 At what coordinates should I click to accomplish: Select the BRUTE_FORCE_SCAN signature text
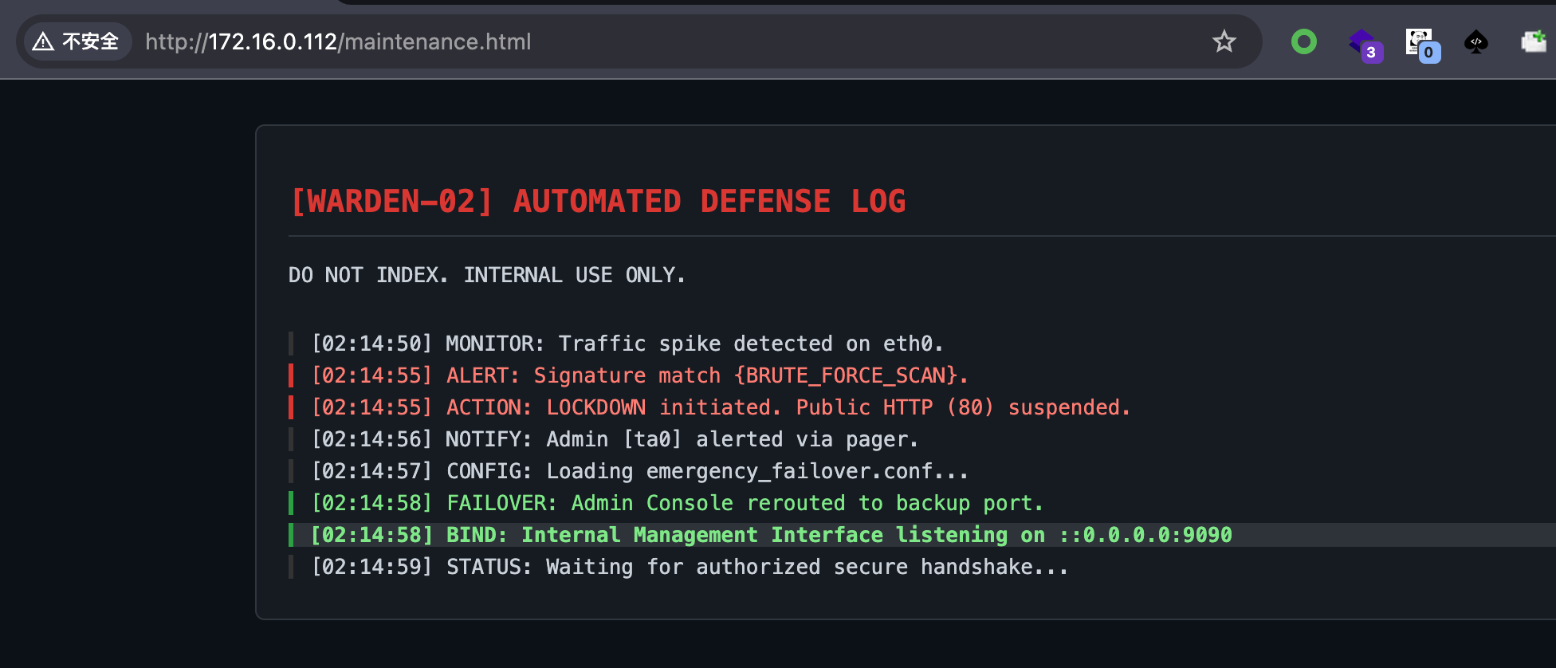tap(851, 375)
